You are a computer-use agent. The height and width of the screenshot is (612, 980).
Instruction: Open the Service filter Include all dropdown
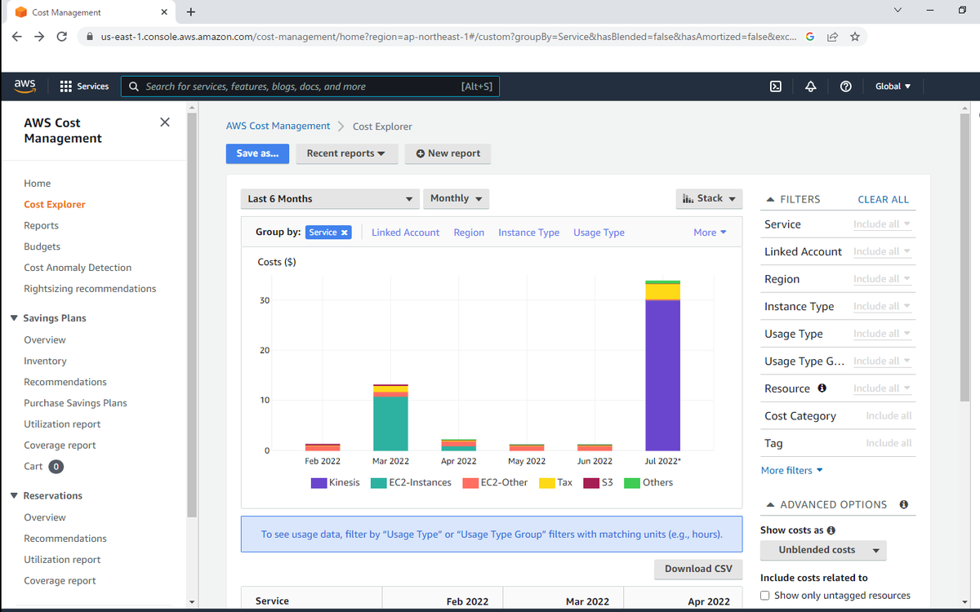click(882, 224)
